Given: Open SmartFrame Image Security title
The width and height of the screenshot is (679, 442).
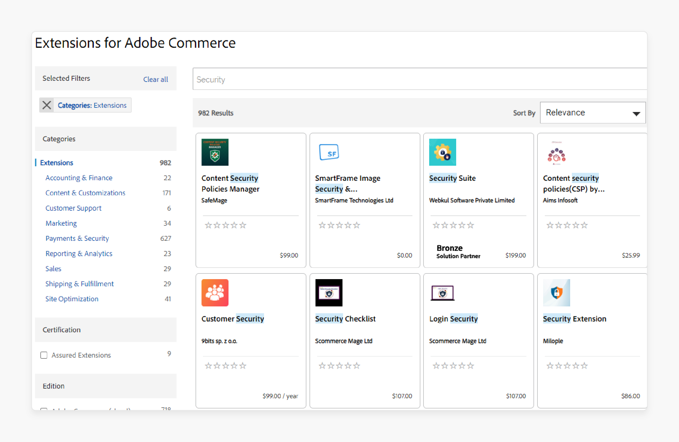Looking at the screenshot, I should [x=348, y=183].
